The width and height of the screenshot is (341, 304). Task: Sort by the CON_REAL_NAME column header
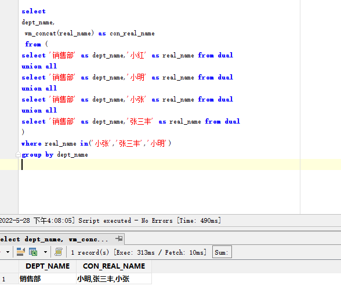(x=114, y=266)
